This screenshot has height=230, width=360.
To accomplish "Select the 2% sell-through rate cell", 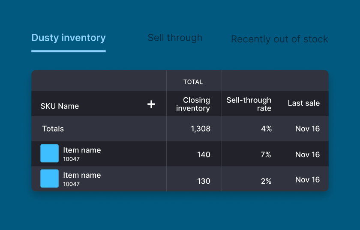I will pyautogui.click(x=266, y=181).
